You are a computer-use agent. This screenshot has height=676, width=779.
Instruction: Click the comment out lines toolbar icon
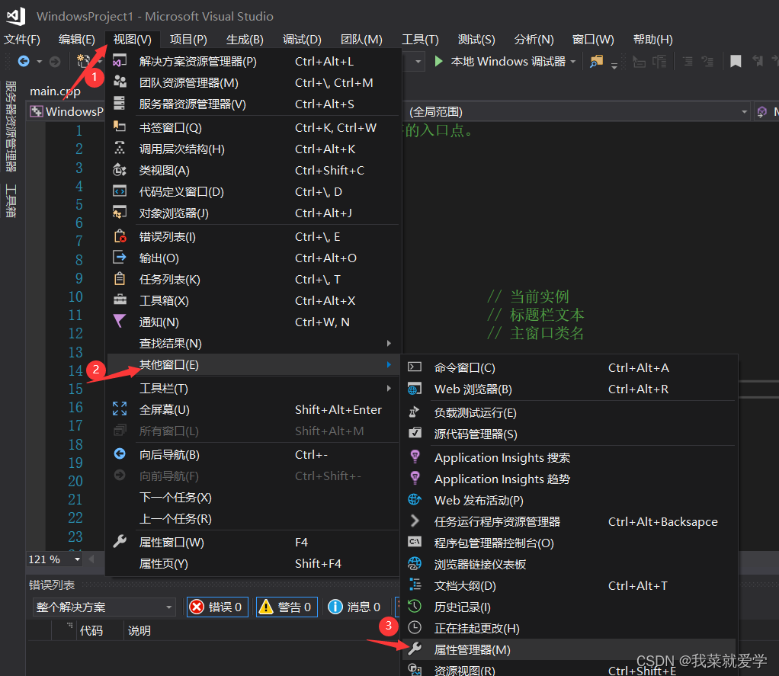pos(660,62)
